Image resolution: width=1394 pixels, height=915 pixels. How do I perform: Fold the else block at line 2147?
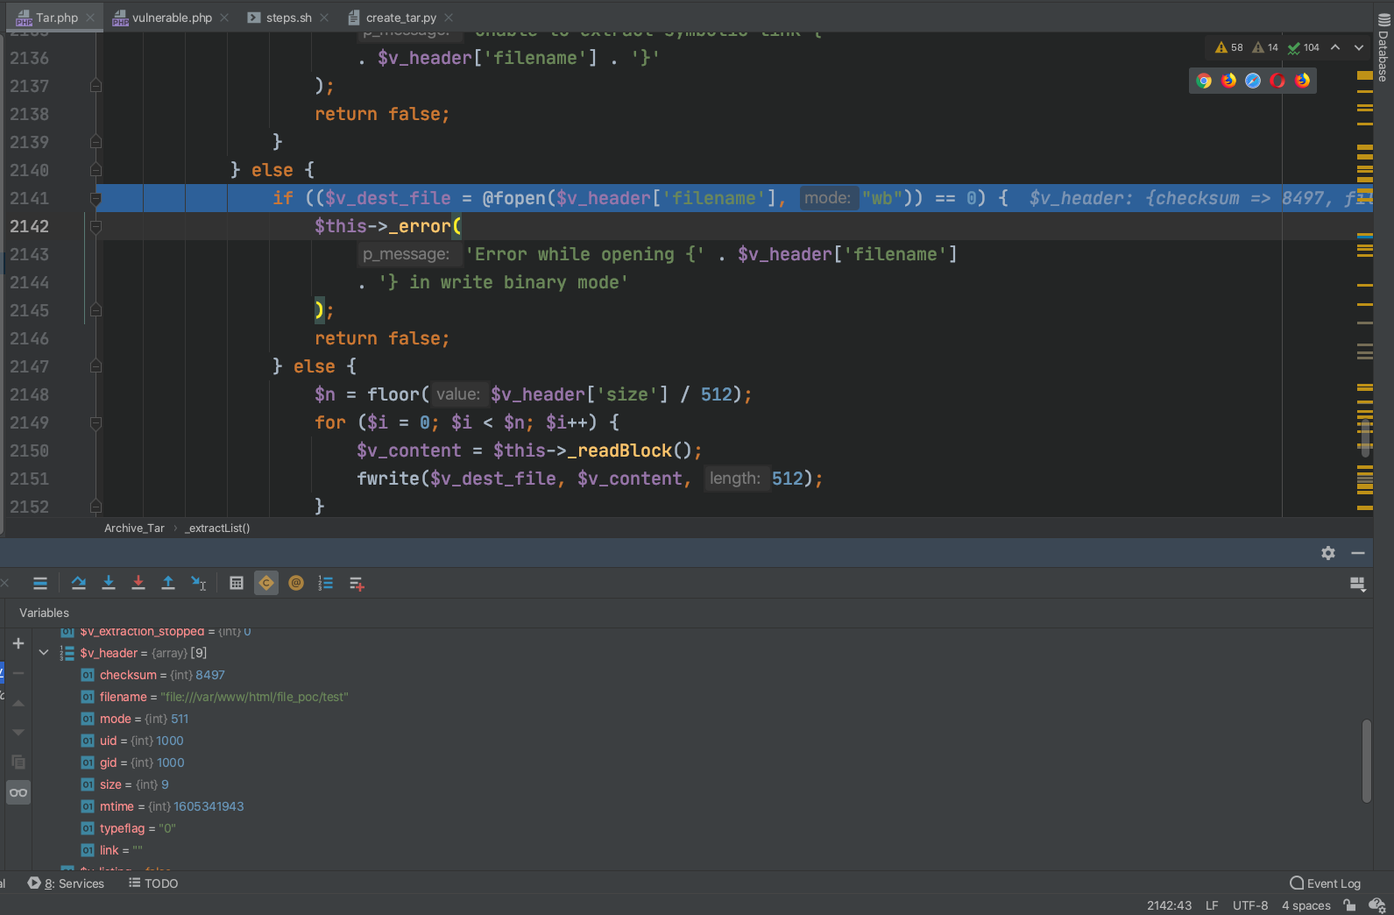(96, 366)
